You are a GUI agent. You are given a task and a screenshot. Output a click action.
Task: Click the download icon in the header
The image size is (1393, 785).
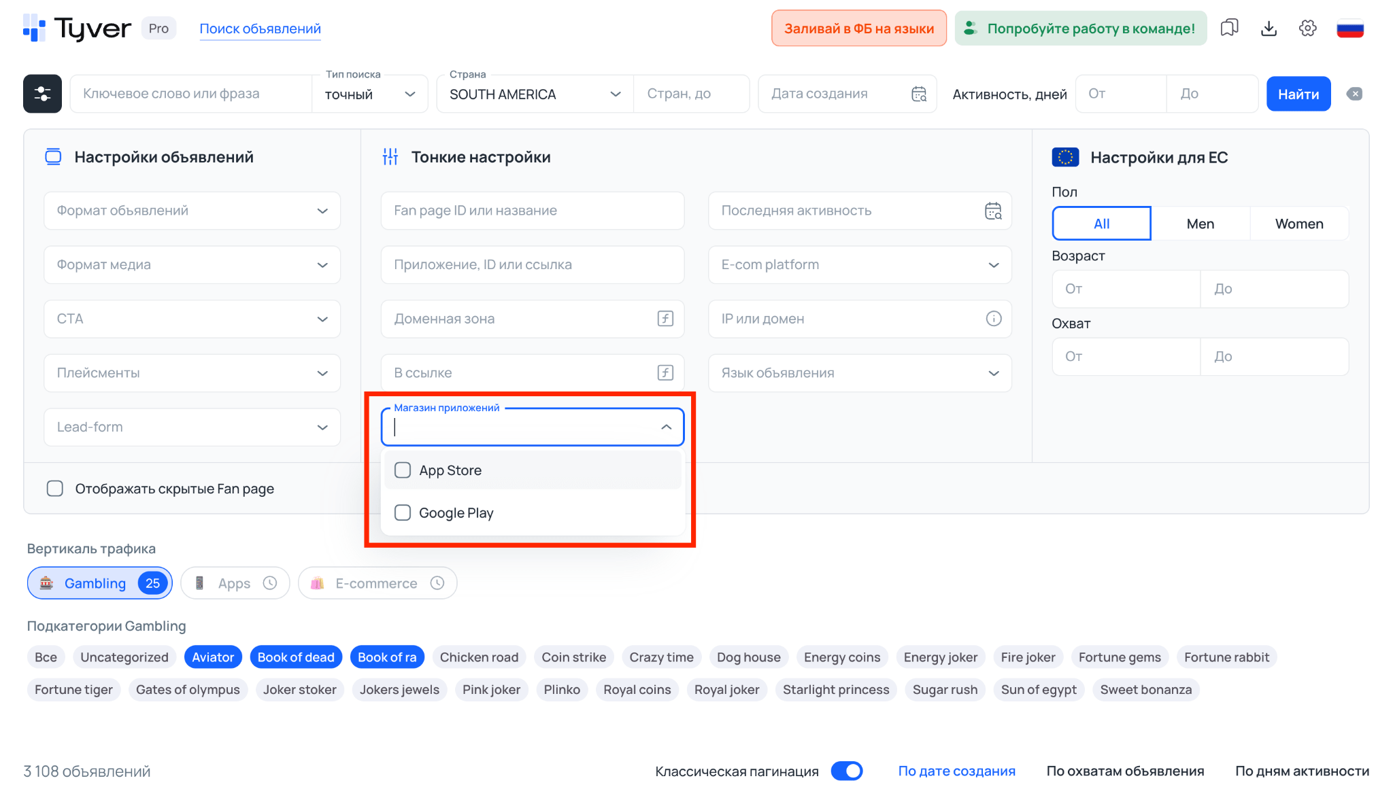coord(1269,28)
